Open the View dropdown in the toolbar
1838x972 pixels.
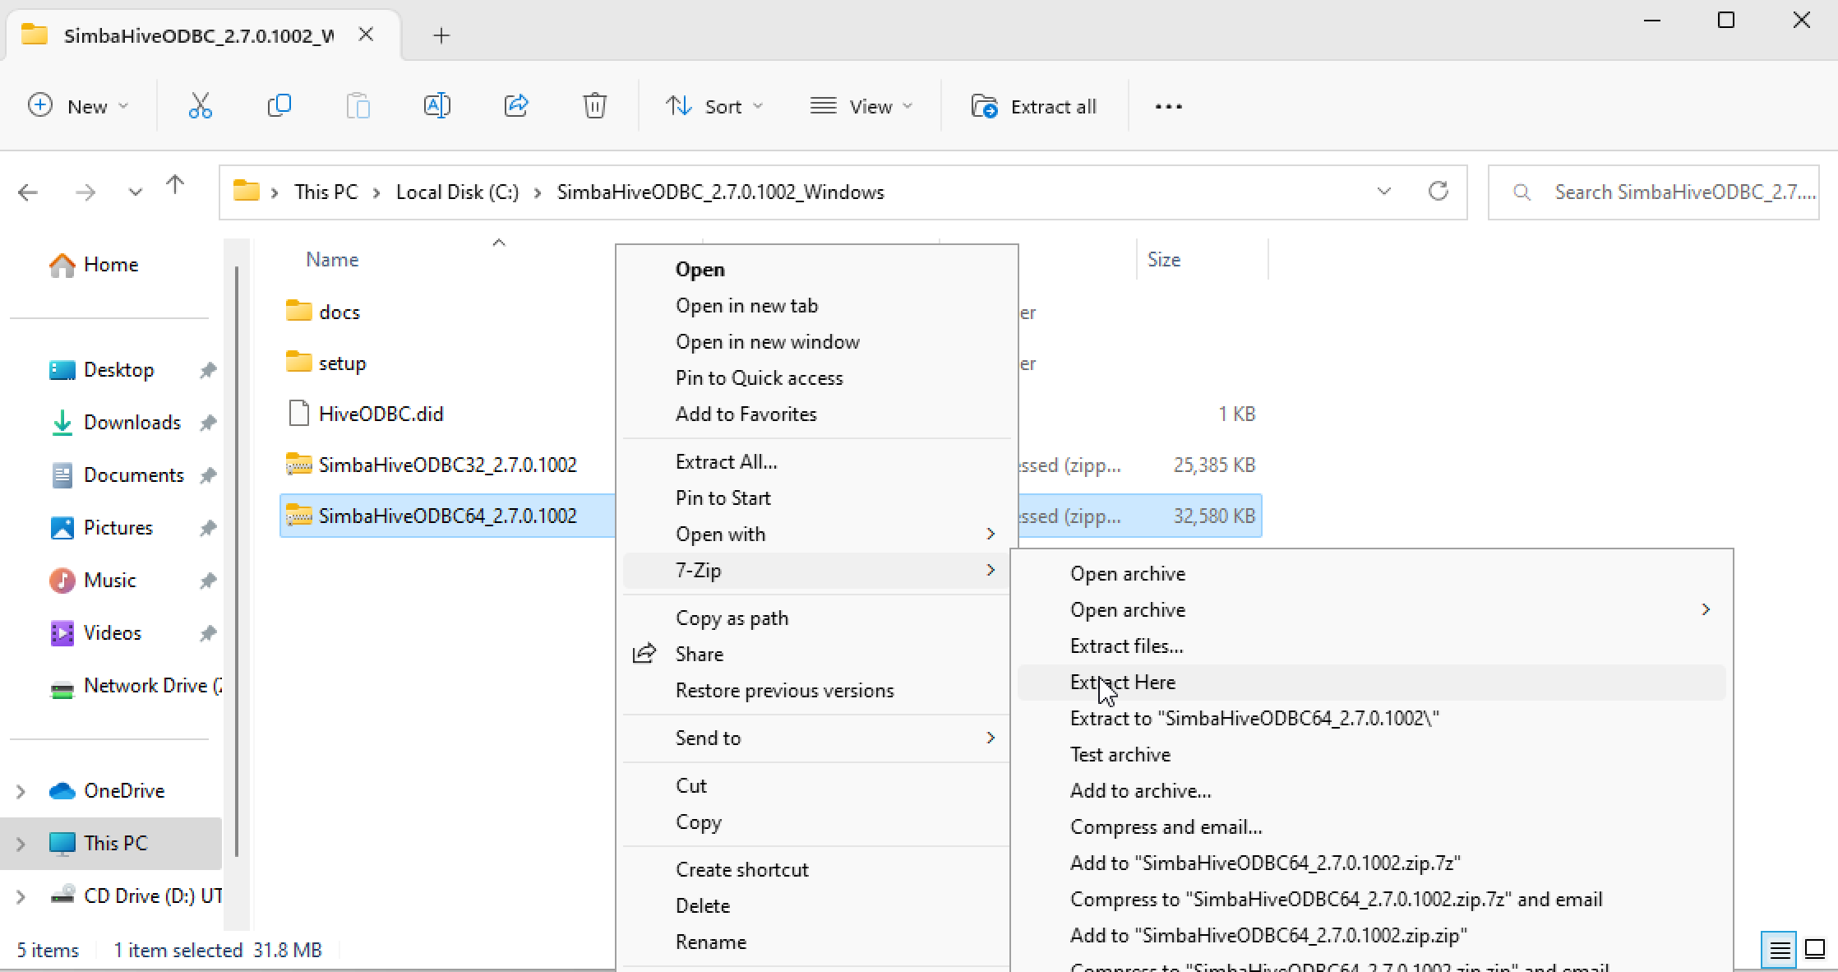point(861,106)
